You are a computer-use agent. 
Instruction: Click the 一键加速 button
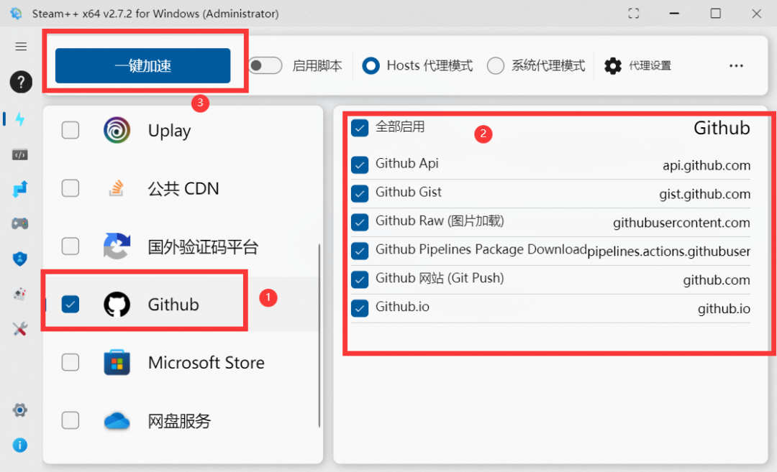click(142, 66)
